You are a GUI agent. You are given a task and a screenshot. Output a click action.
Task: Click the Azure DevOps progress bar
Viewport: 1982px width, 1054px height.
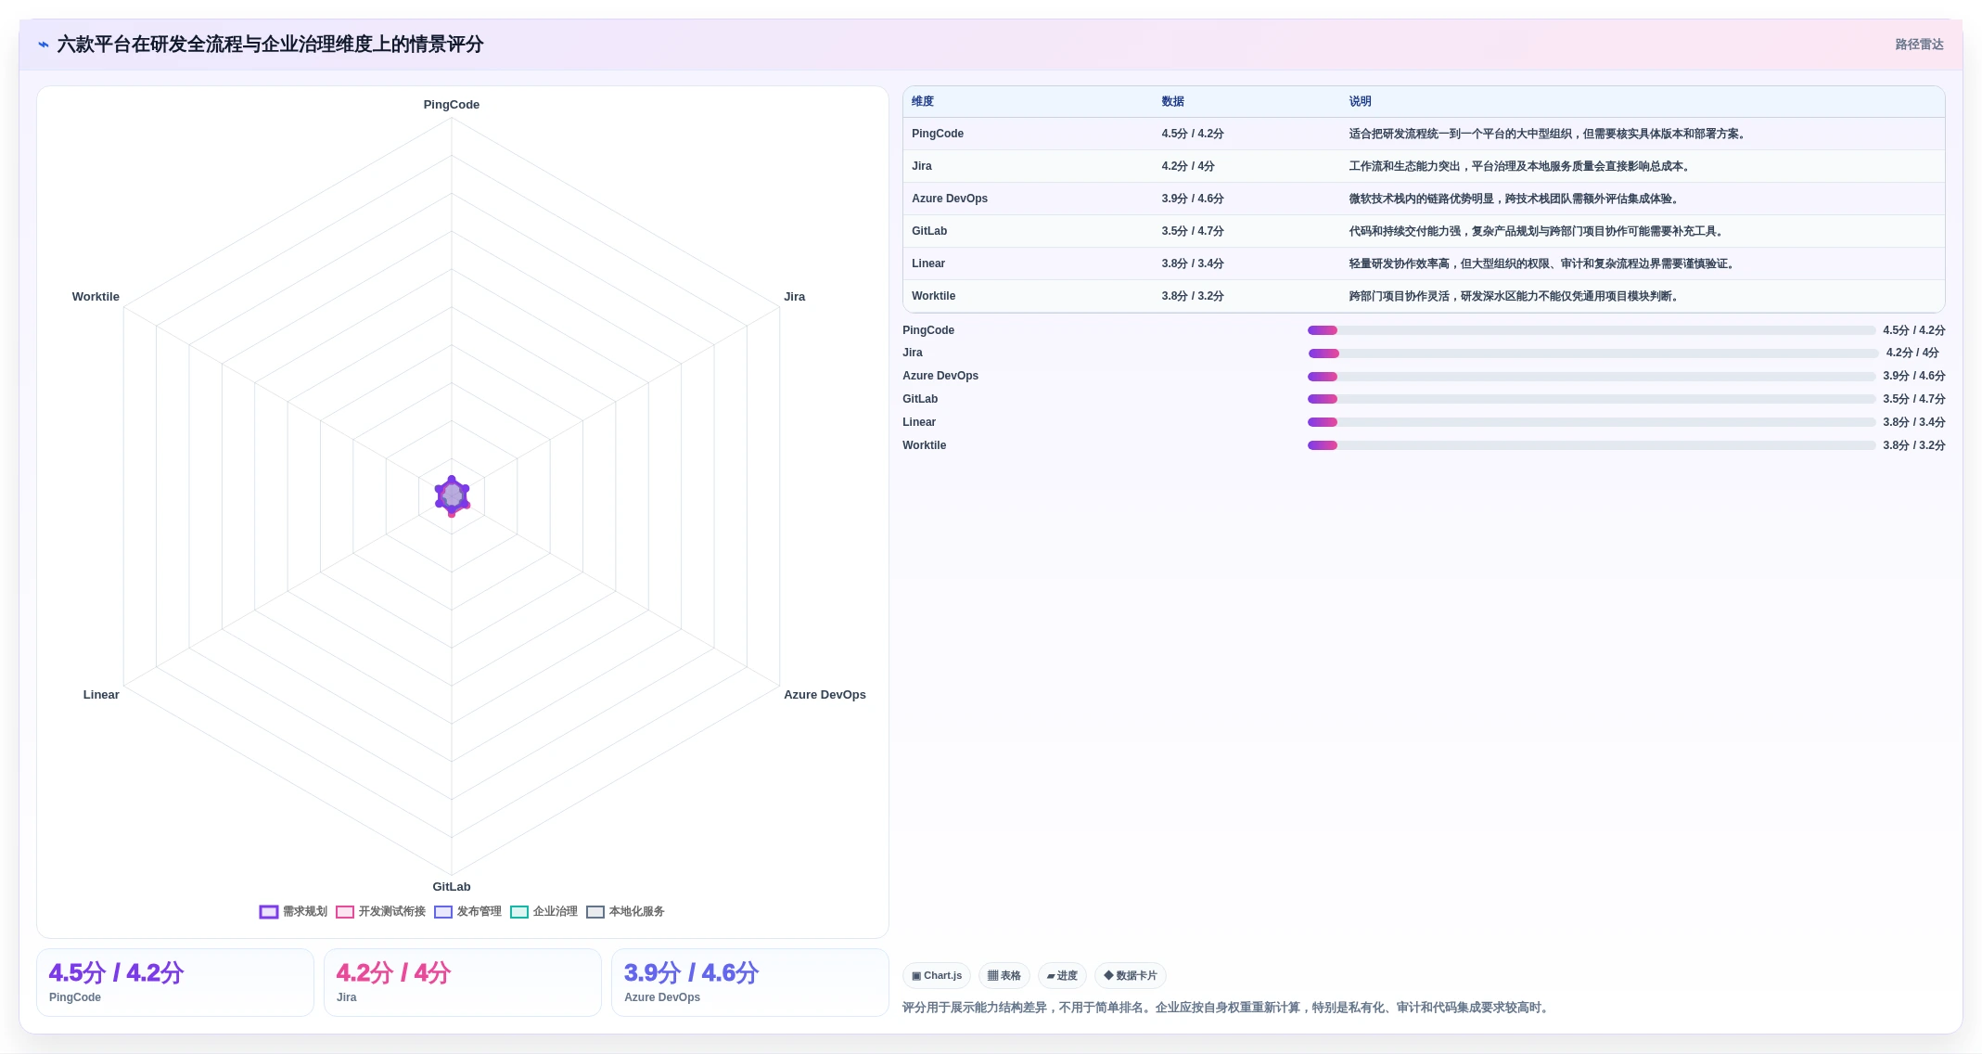point(1592,377)
